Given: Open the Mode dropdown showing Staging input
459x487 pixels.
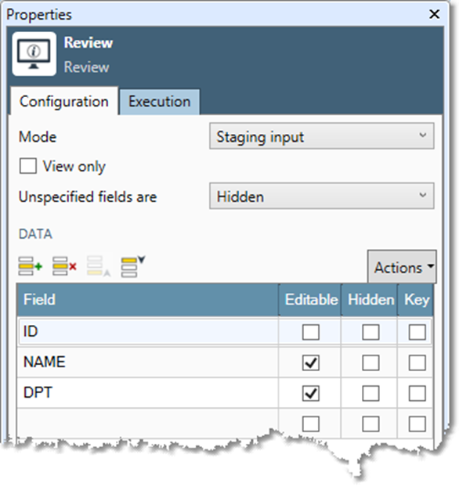Looking at the screenshot, I should click(x=322, y=136).
